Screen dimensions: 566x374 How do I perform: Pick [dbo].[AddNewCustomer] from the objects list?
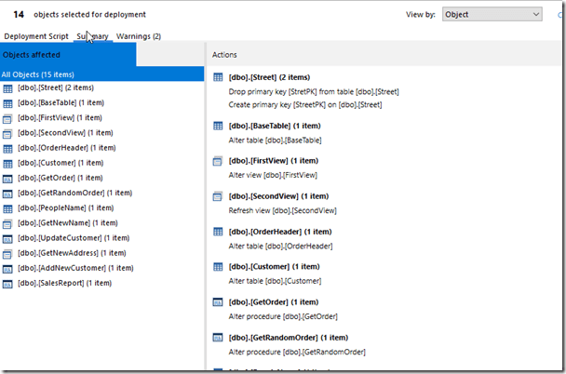74,268
